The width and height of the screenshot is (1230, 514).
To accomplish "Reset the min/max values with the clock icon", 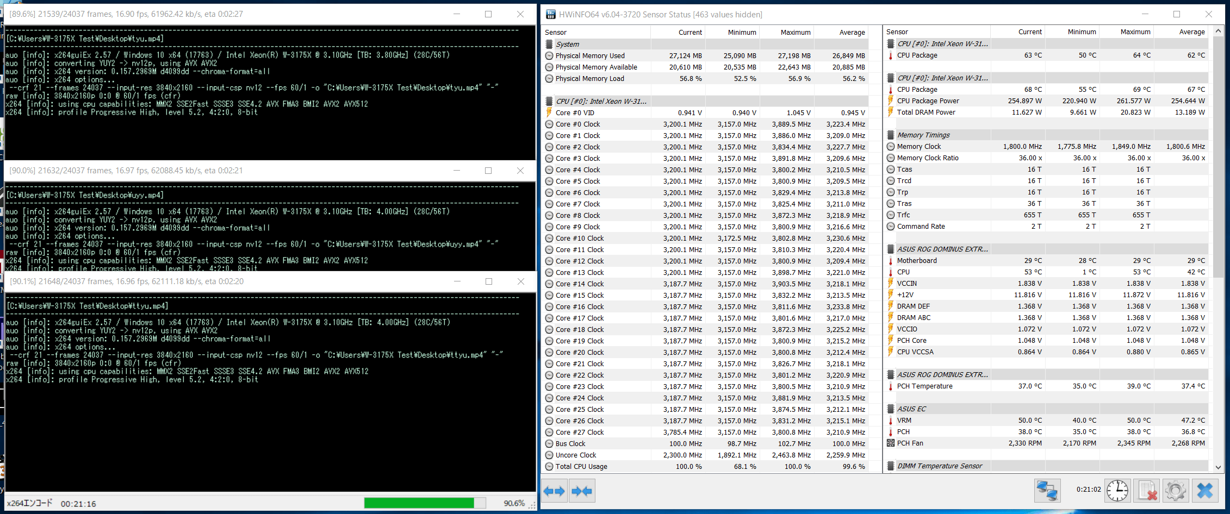I will point(1117,491).
